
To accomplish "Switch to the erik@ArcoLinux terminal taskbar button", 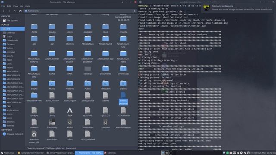I will pos(60,153).
